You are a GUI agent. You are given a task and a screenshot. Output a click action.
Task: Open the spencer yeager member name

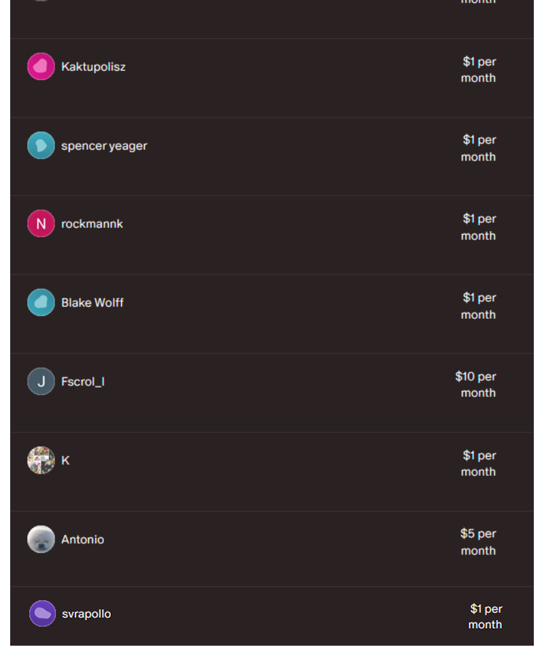tap(104, 145)
